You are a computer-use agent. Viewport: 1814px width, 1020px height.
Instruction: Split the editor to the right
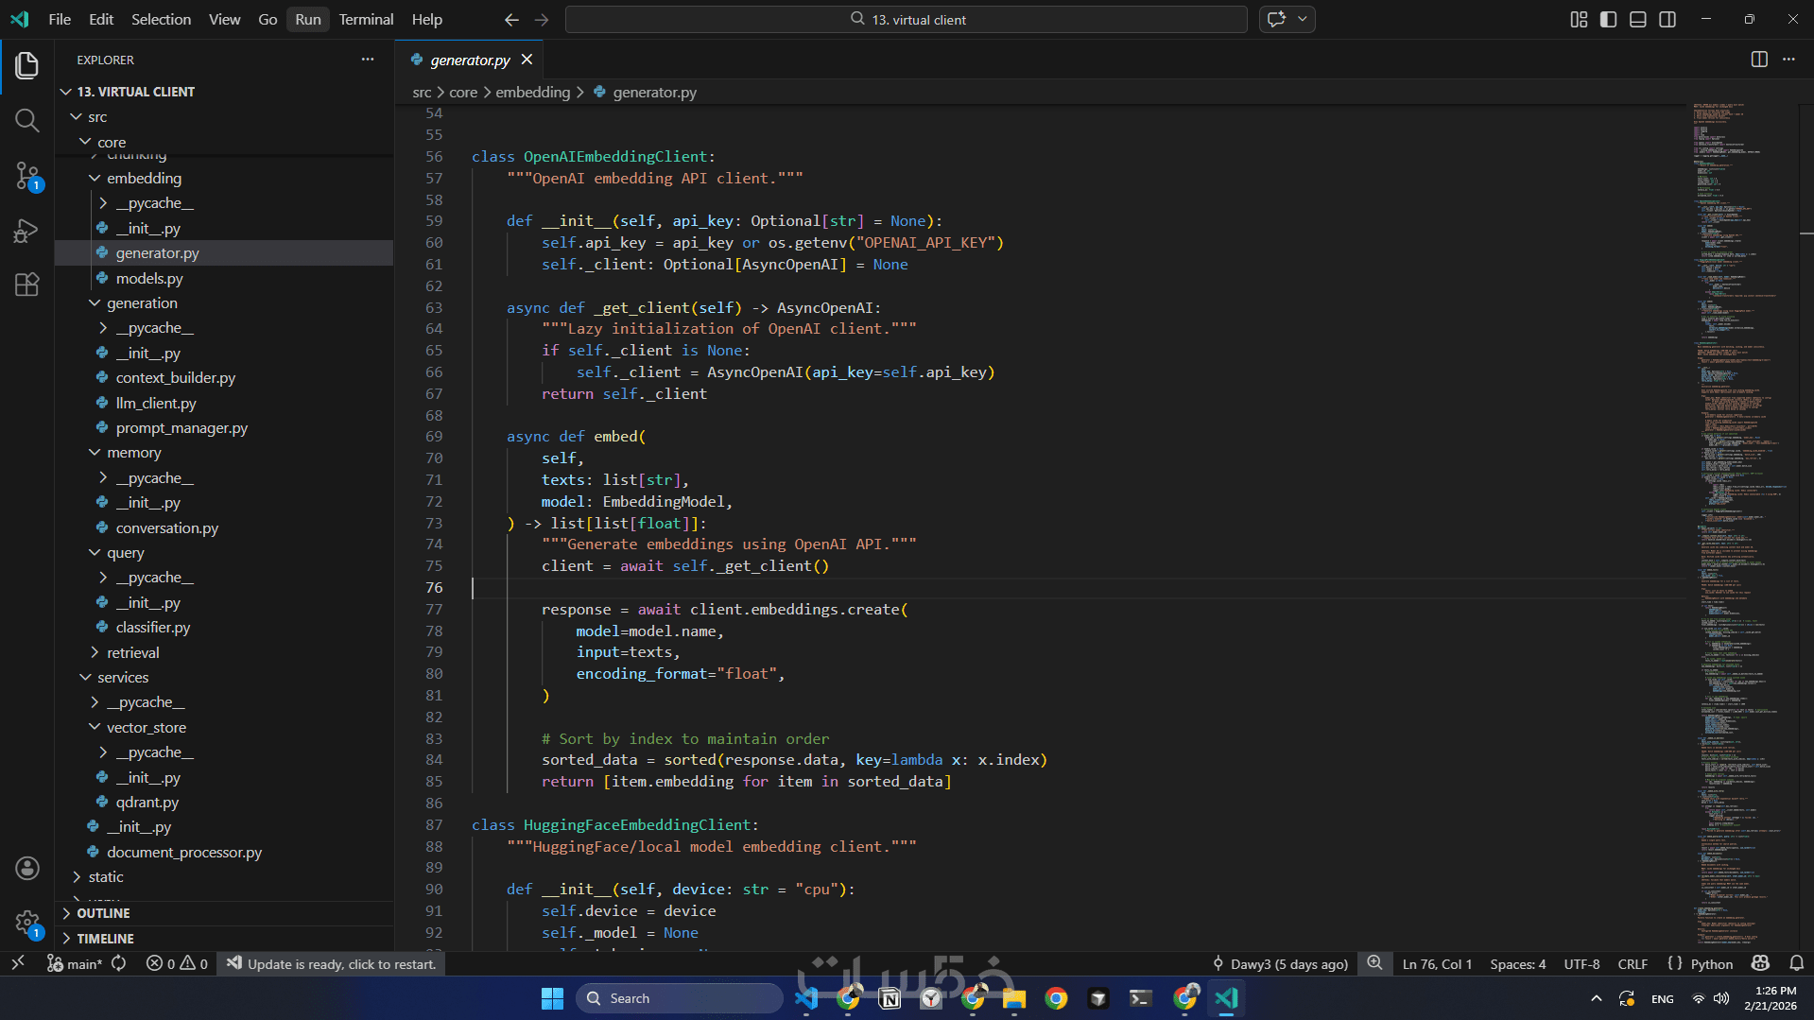coord(1758,60)
